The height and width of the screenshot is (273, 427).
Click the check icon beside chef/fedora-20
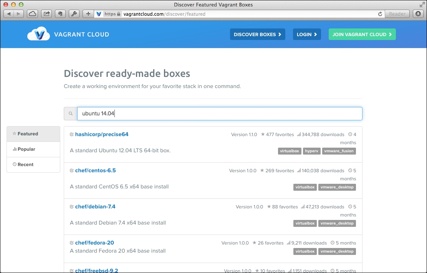coord(72,243)
